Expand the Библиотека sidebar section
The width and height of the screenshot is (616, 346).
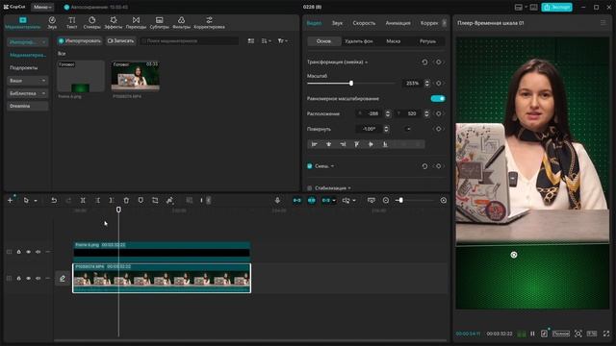[x=28, y=93]
